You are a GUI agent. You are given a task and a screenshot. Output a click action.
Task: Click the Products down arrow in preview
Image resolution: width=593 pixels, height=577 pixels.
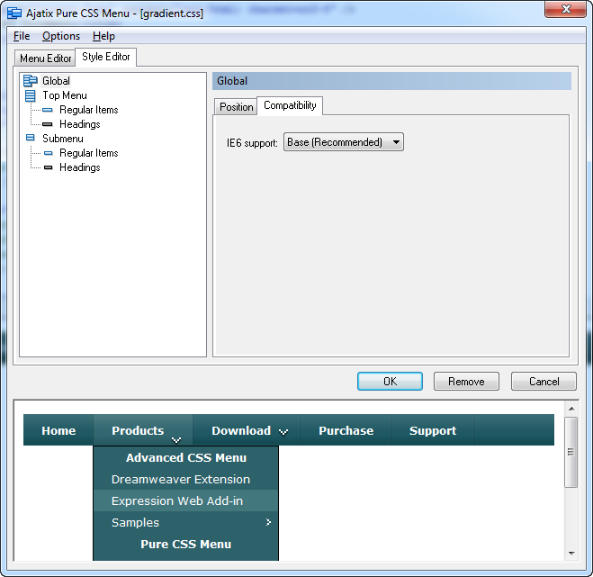point(176,440)
